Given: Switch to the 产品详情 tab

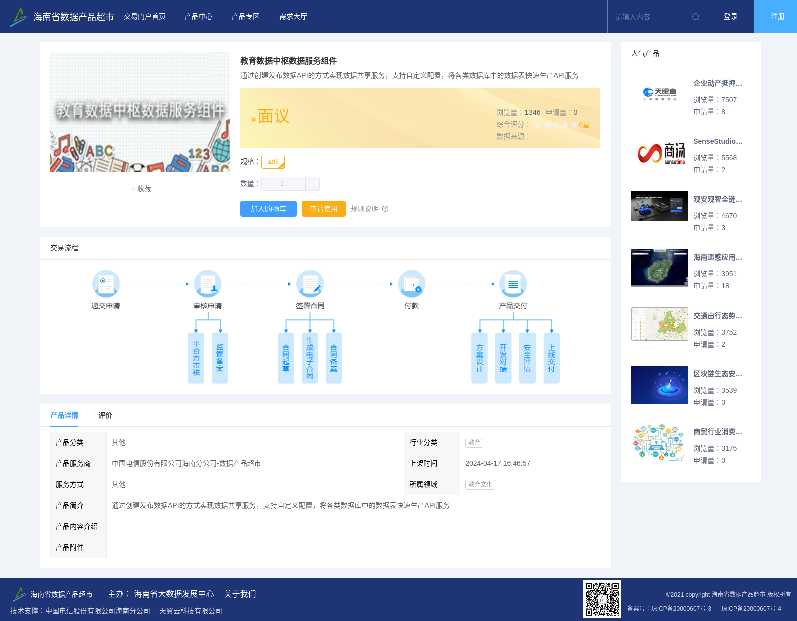Looking at the screenshot, I should [64, 415].
